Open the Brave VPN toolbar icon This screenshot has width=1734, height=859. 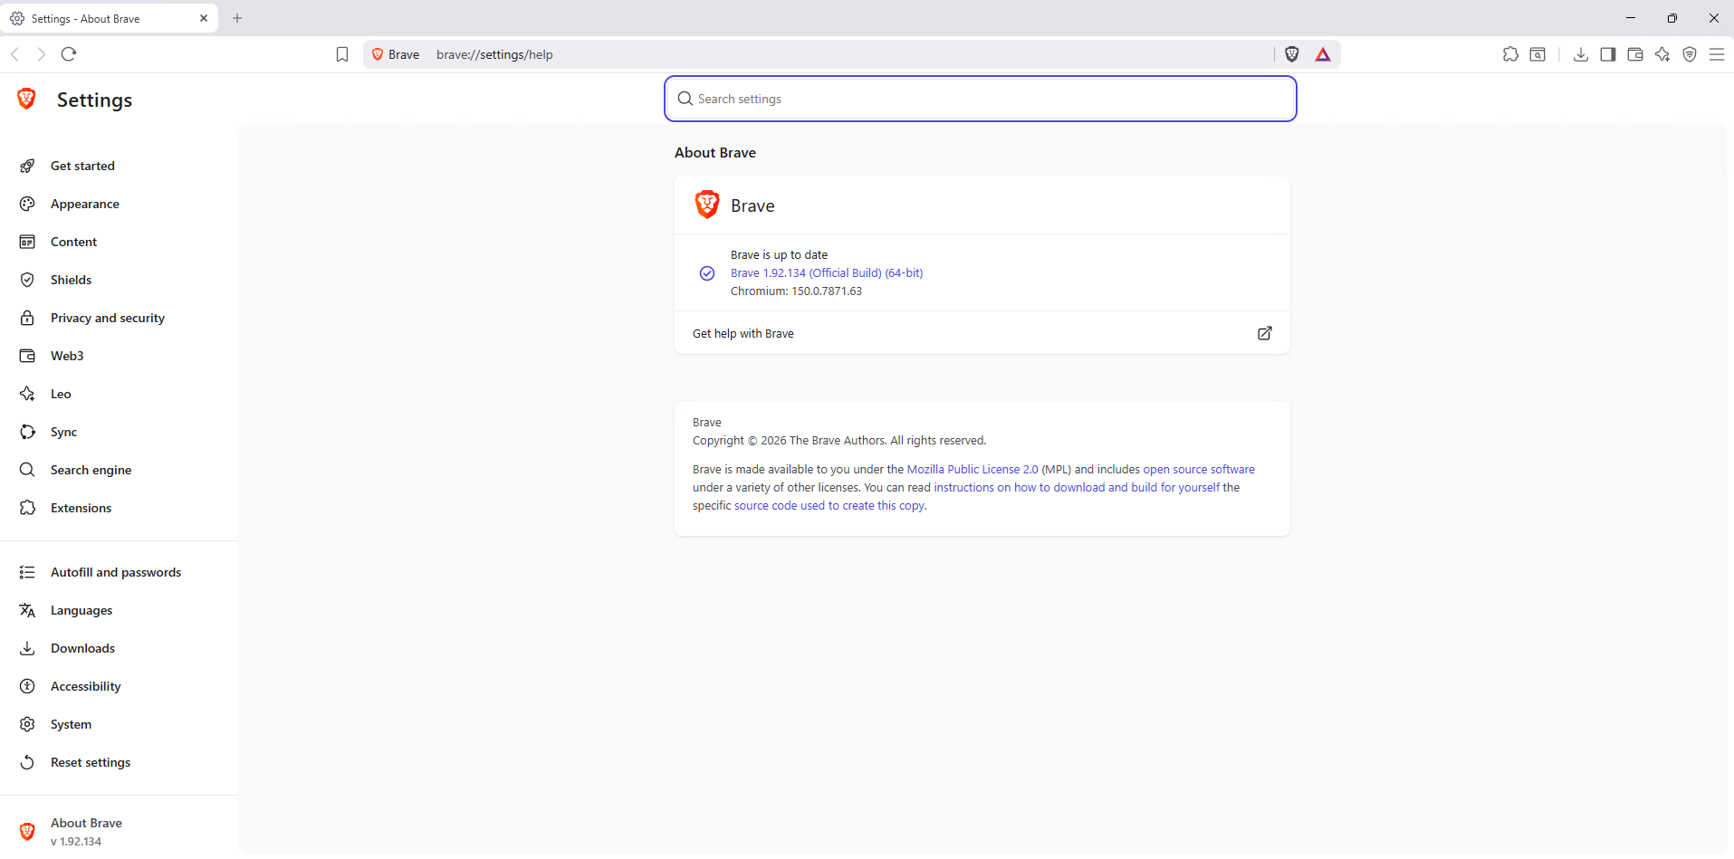1690,54
